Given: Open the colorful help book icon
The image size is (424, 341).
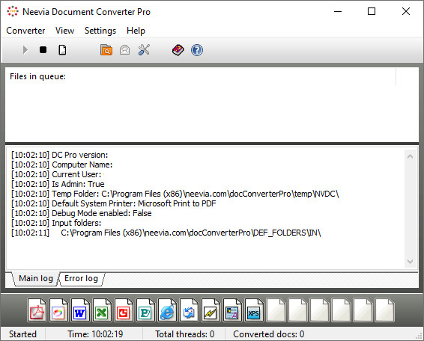Looking at the screenshot, I should coord(178,50).
